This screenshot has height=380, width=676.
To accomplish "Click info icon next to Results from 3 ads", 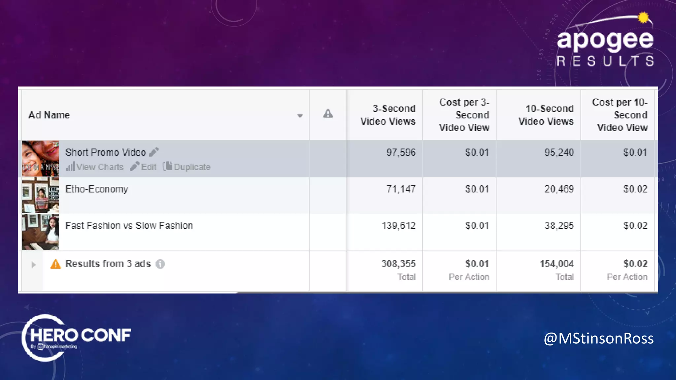I will pyautogui.click(x=160, y=264).
